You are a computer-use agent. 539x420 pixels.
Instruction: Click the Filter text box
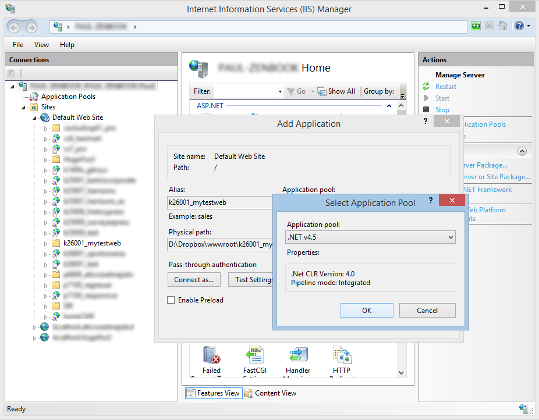(246, 91)
